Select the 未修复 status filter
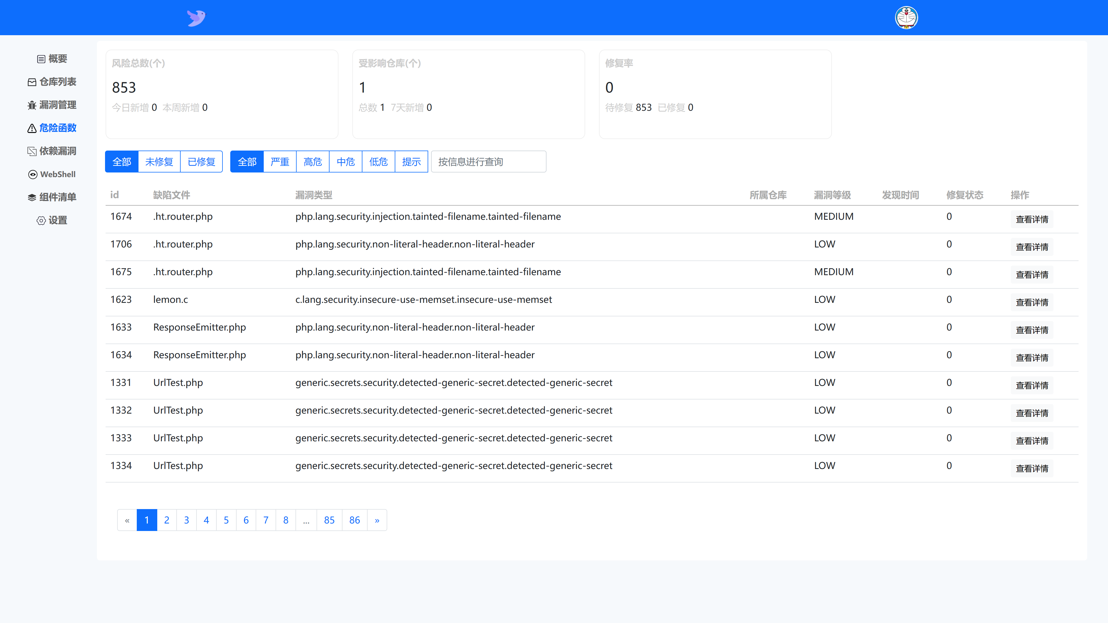Viewport: 1108px width, 623px height. [x=159, y=162]
